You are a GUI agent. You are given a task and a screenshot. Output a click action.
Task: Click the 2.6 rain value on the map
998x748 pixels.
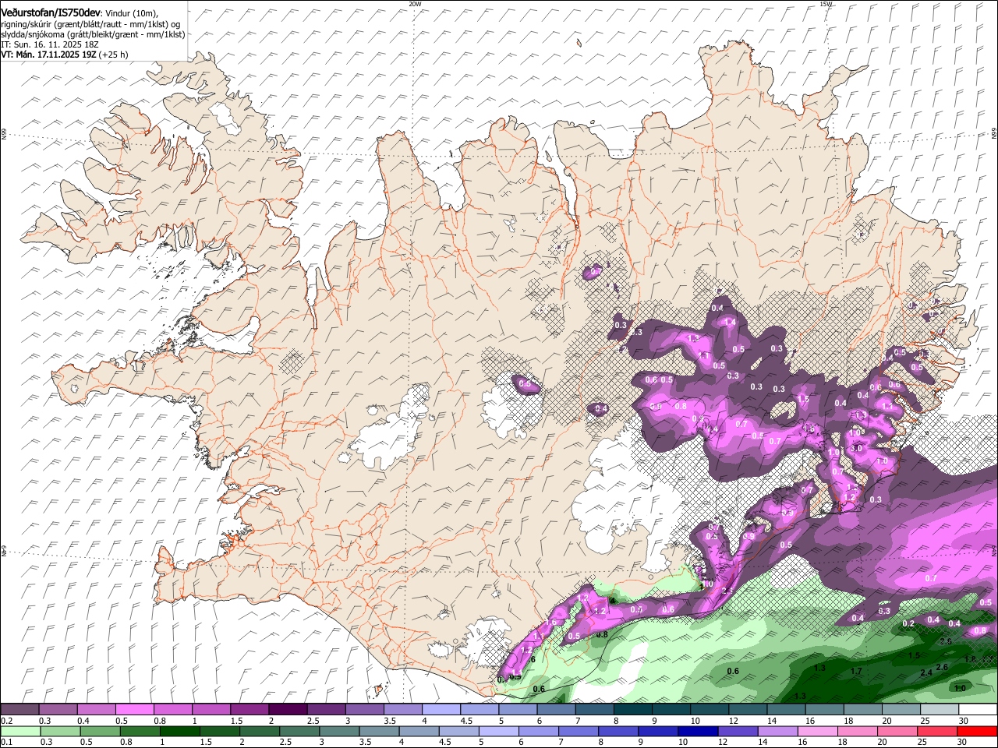[942, 667]
